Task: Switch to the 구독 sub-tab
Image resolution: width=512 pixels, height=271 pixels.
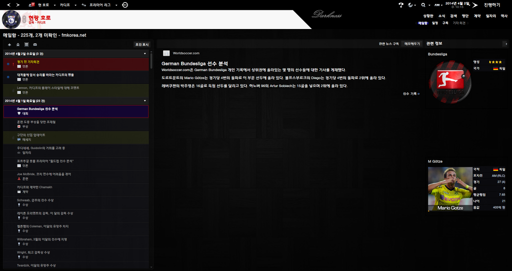Action: point(445,23)
